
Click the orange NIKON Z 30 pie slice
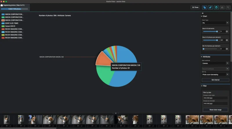pyautogui.click(x=103, y=59)
